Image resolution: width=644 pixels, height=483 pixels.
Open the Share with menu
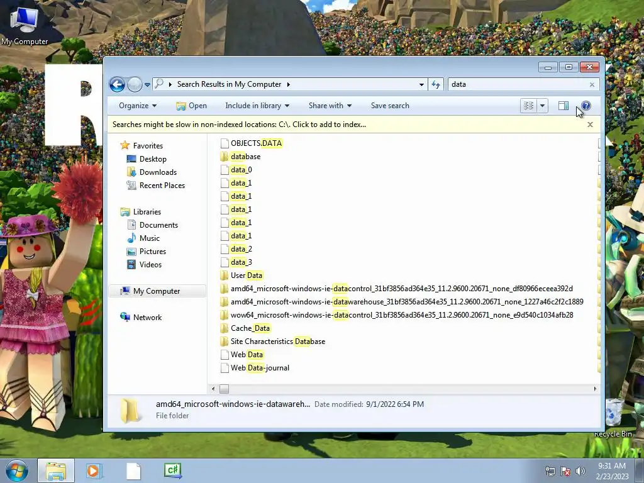point(330,106)
